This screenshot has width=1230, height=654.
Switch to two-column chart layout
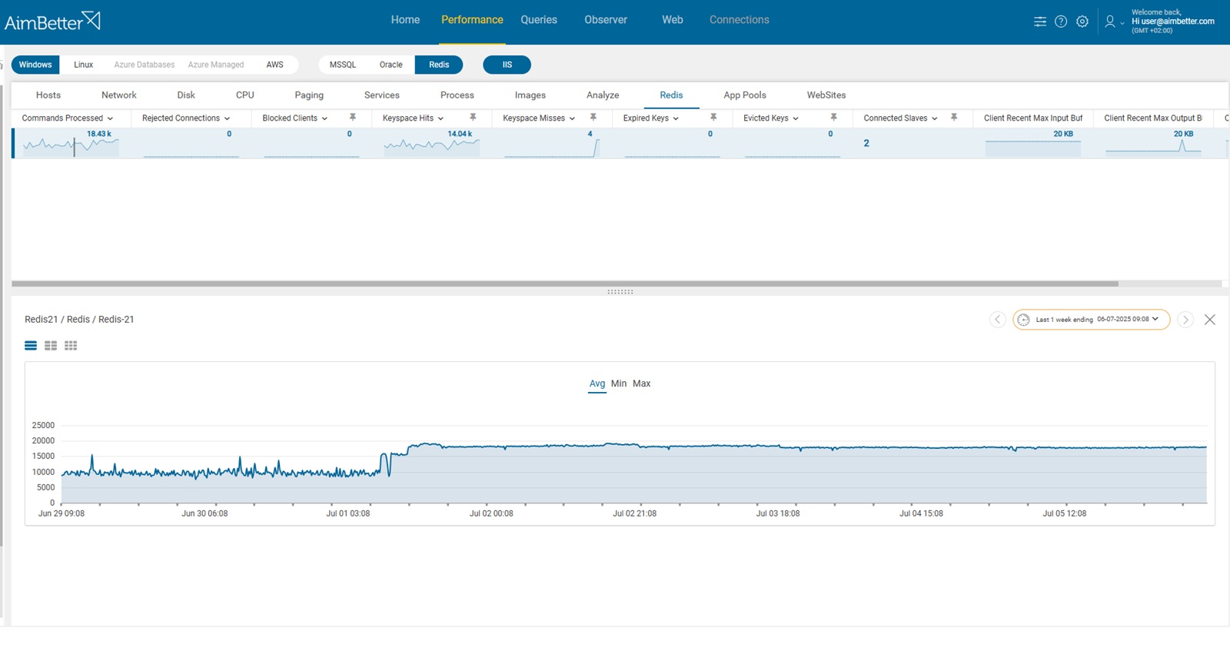point(51,346)
